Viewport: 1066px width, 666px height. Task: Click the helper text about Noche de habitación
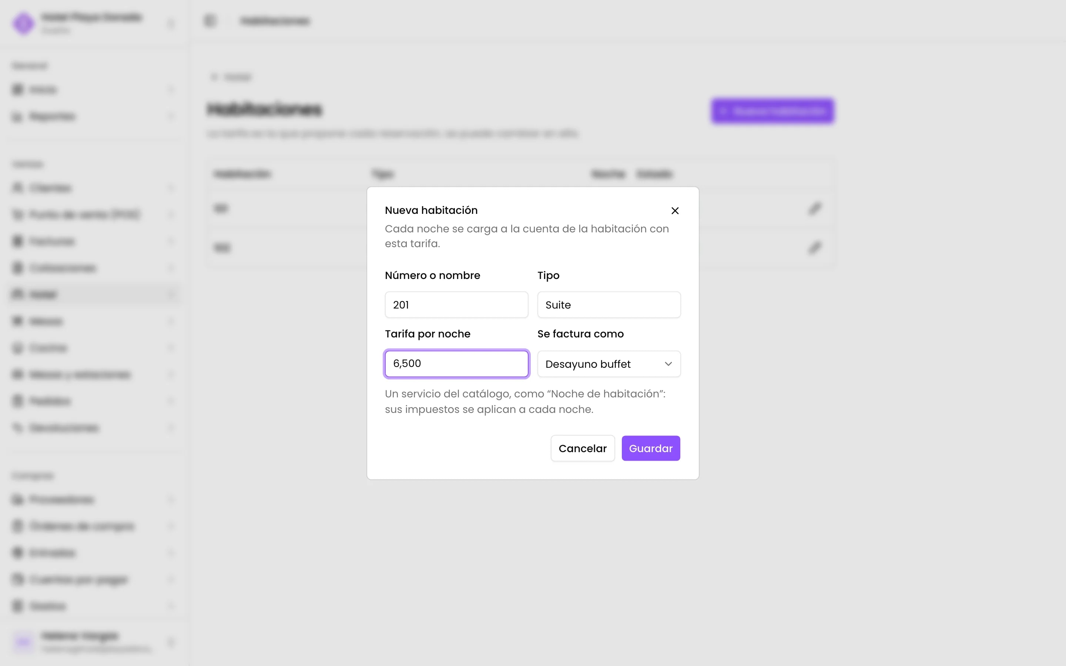click(x=525, y=401)
